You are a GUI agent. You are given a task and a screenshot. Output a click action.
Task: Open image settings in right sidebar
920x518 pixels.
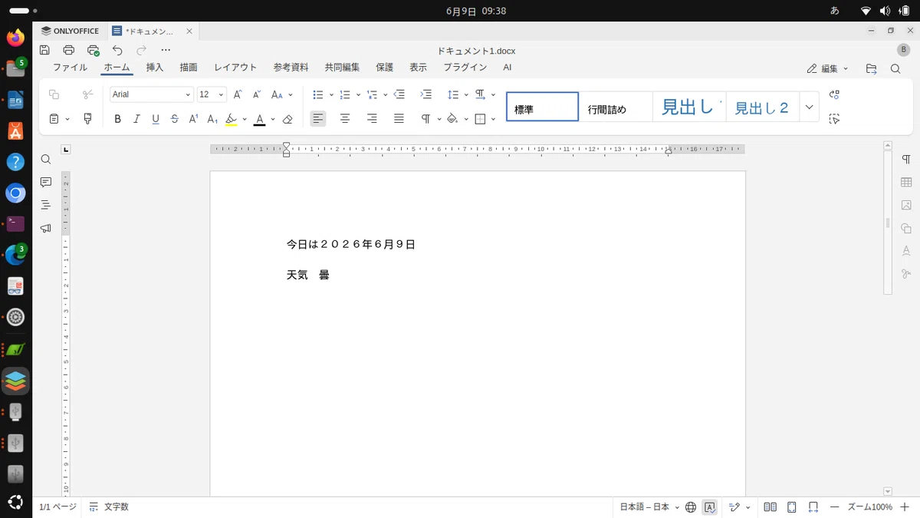pos(906,205)
